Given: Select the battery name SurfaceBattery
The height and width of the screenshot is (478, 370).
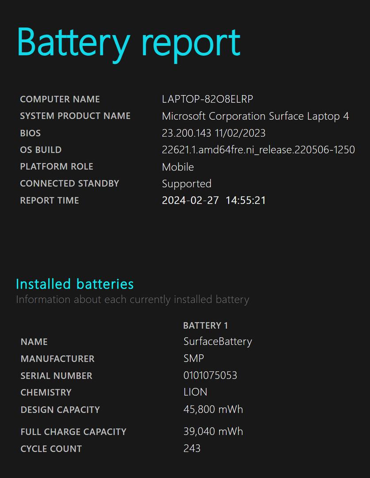Looking at the screenshot, I should coord(218,341).
